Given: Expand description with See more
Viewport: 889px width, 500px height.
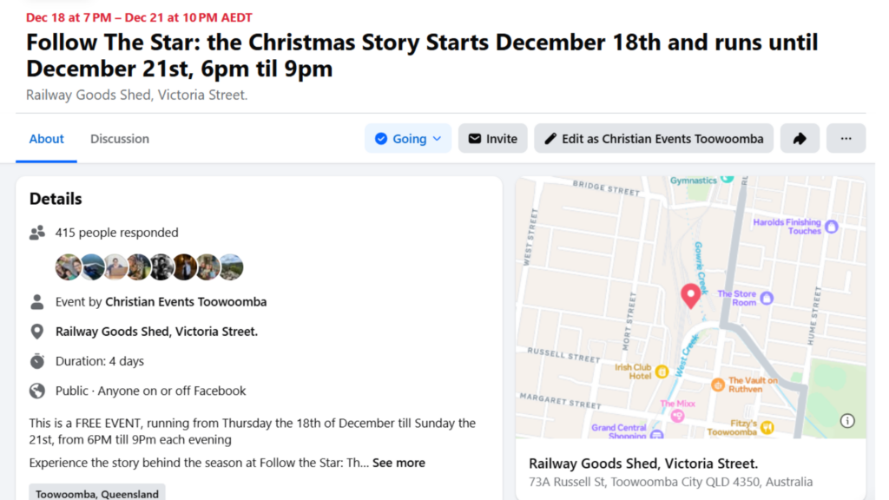Looking at the screenshot, I should (398, 463).
